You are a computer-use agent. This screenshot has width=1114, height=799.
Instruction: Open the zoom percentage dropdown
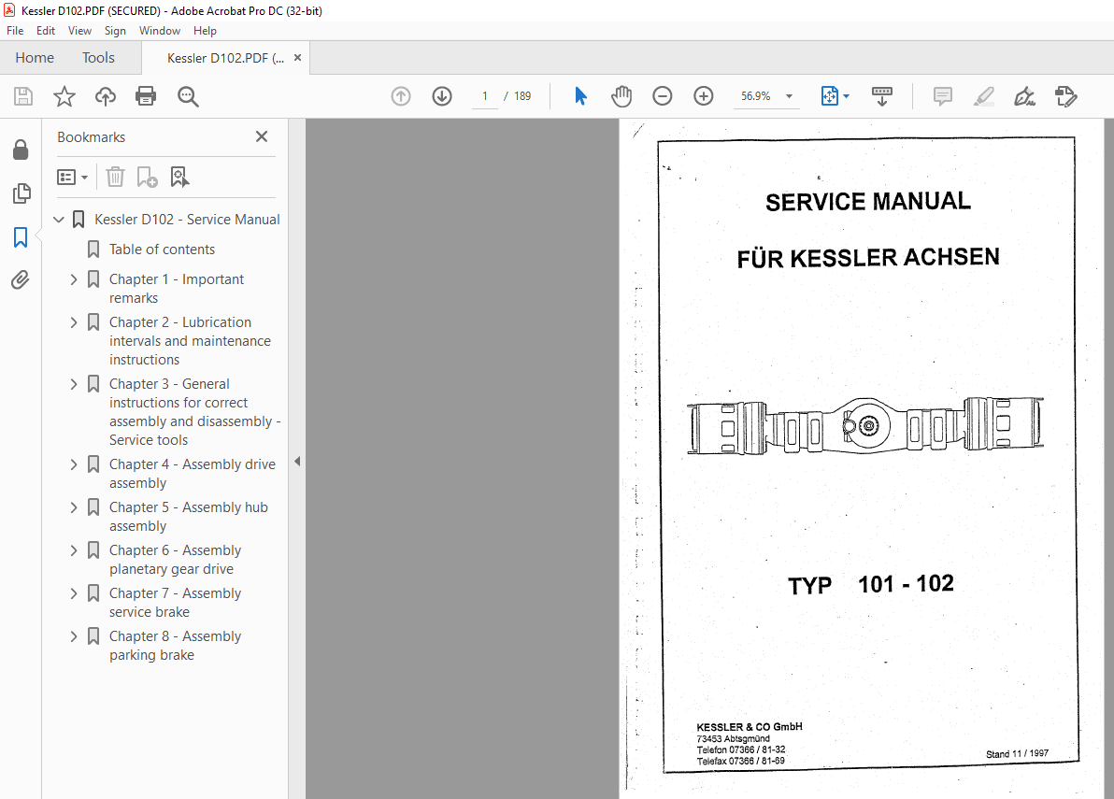(788, 95)
